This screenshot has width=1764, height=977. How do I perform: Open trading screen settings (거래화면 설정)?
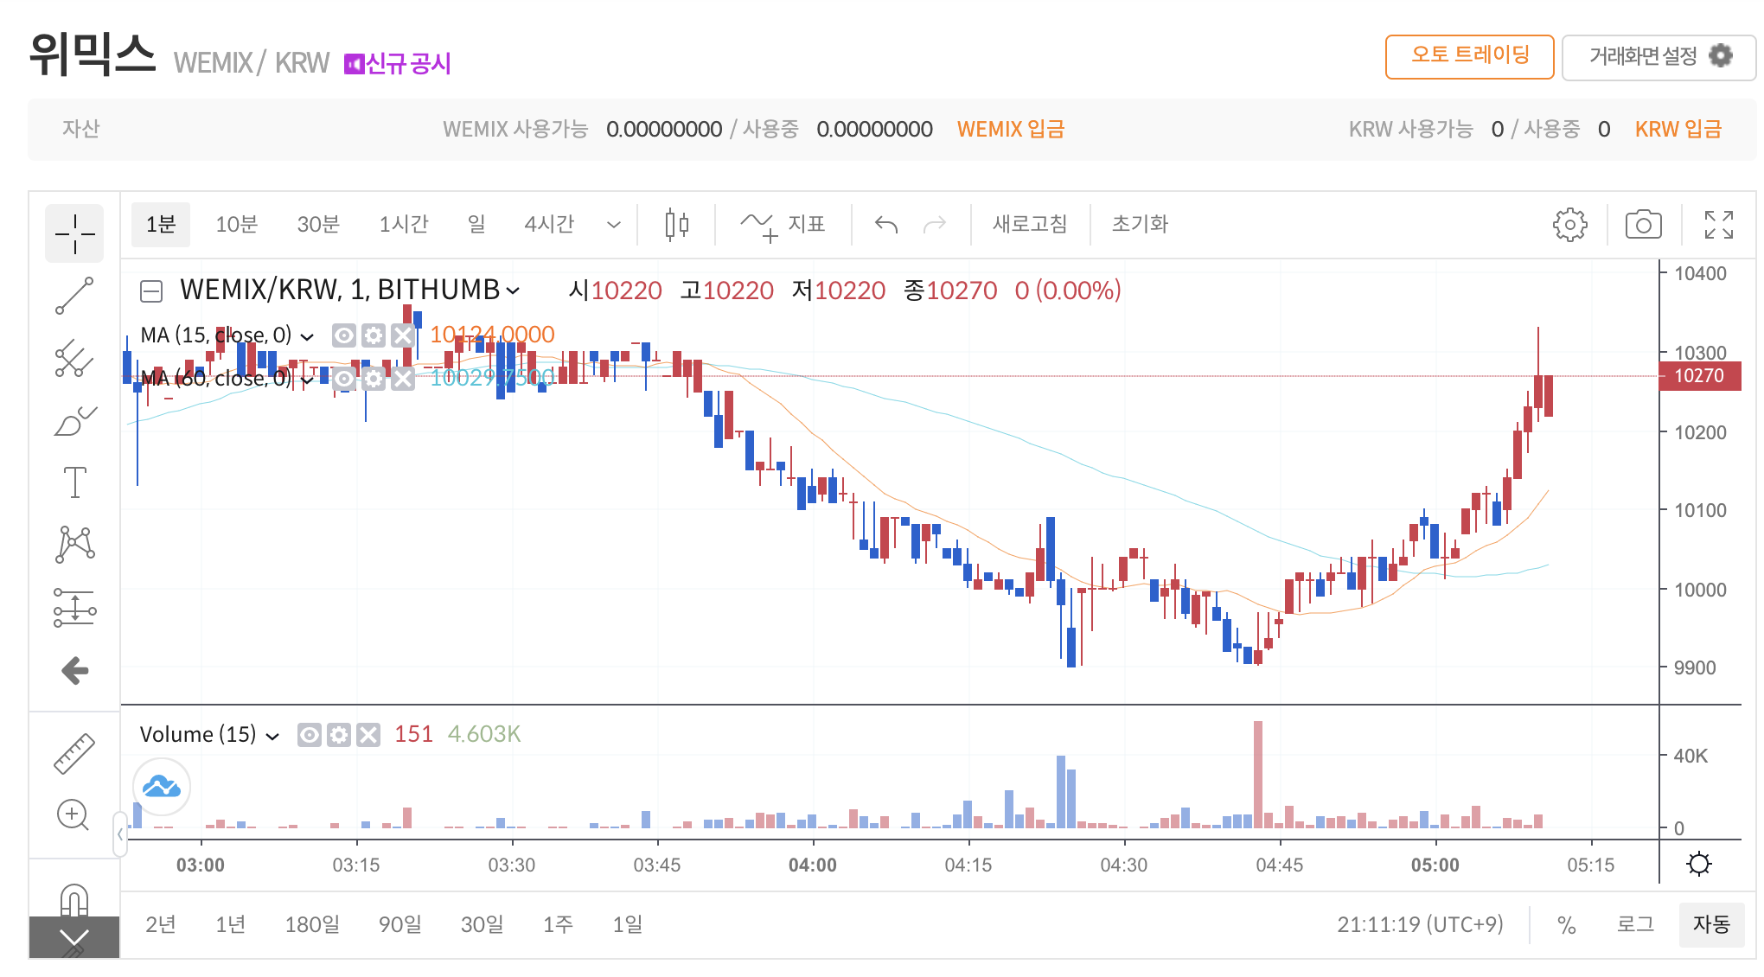[1659, 57]
